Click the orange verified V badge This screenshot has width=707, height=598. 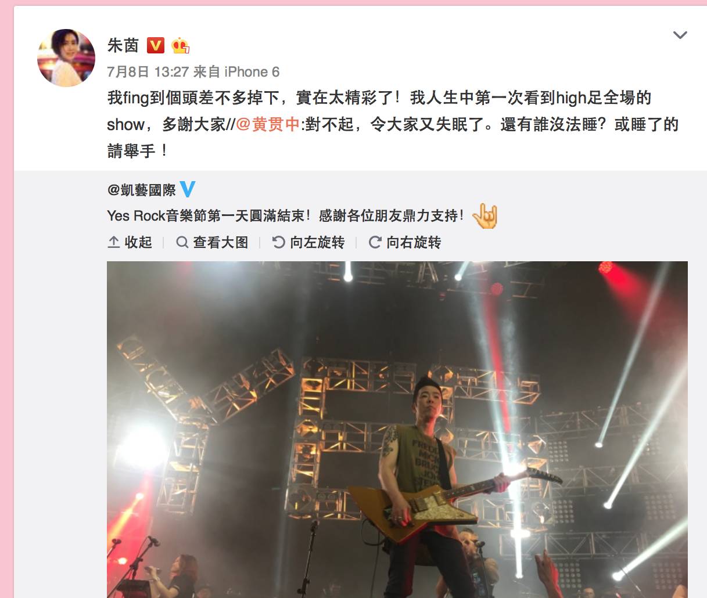tap(156, 45)
